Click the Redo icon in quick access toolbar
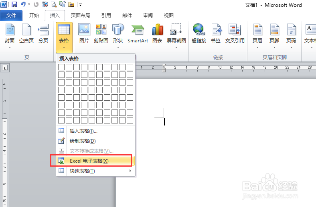This screenshot has height=207, width=316. pyautogui.click(x=36, y=4)
